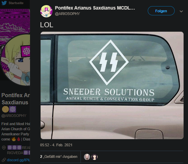
Task: Open the attached car window photo
Action: coord(112,86)
